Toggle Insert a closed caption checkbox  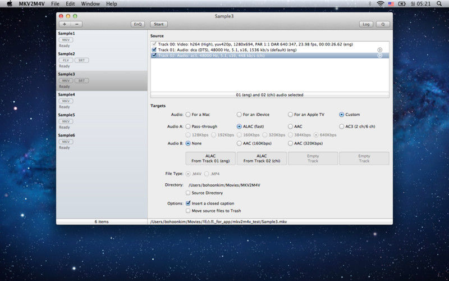188,203
